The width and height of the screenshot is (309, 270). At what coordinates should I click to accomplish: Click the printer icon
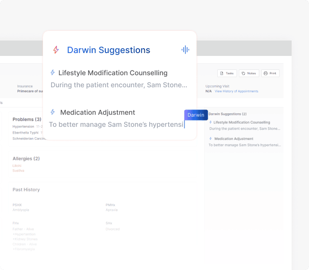click(x=266, y=73)
